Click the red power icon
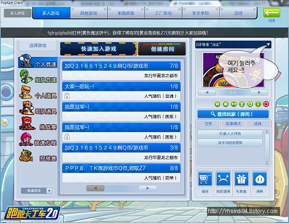 [266, 104]
